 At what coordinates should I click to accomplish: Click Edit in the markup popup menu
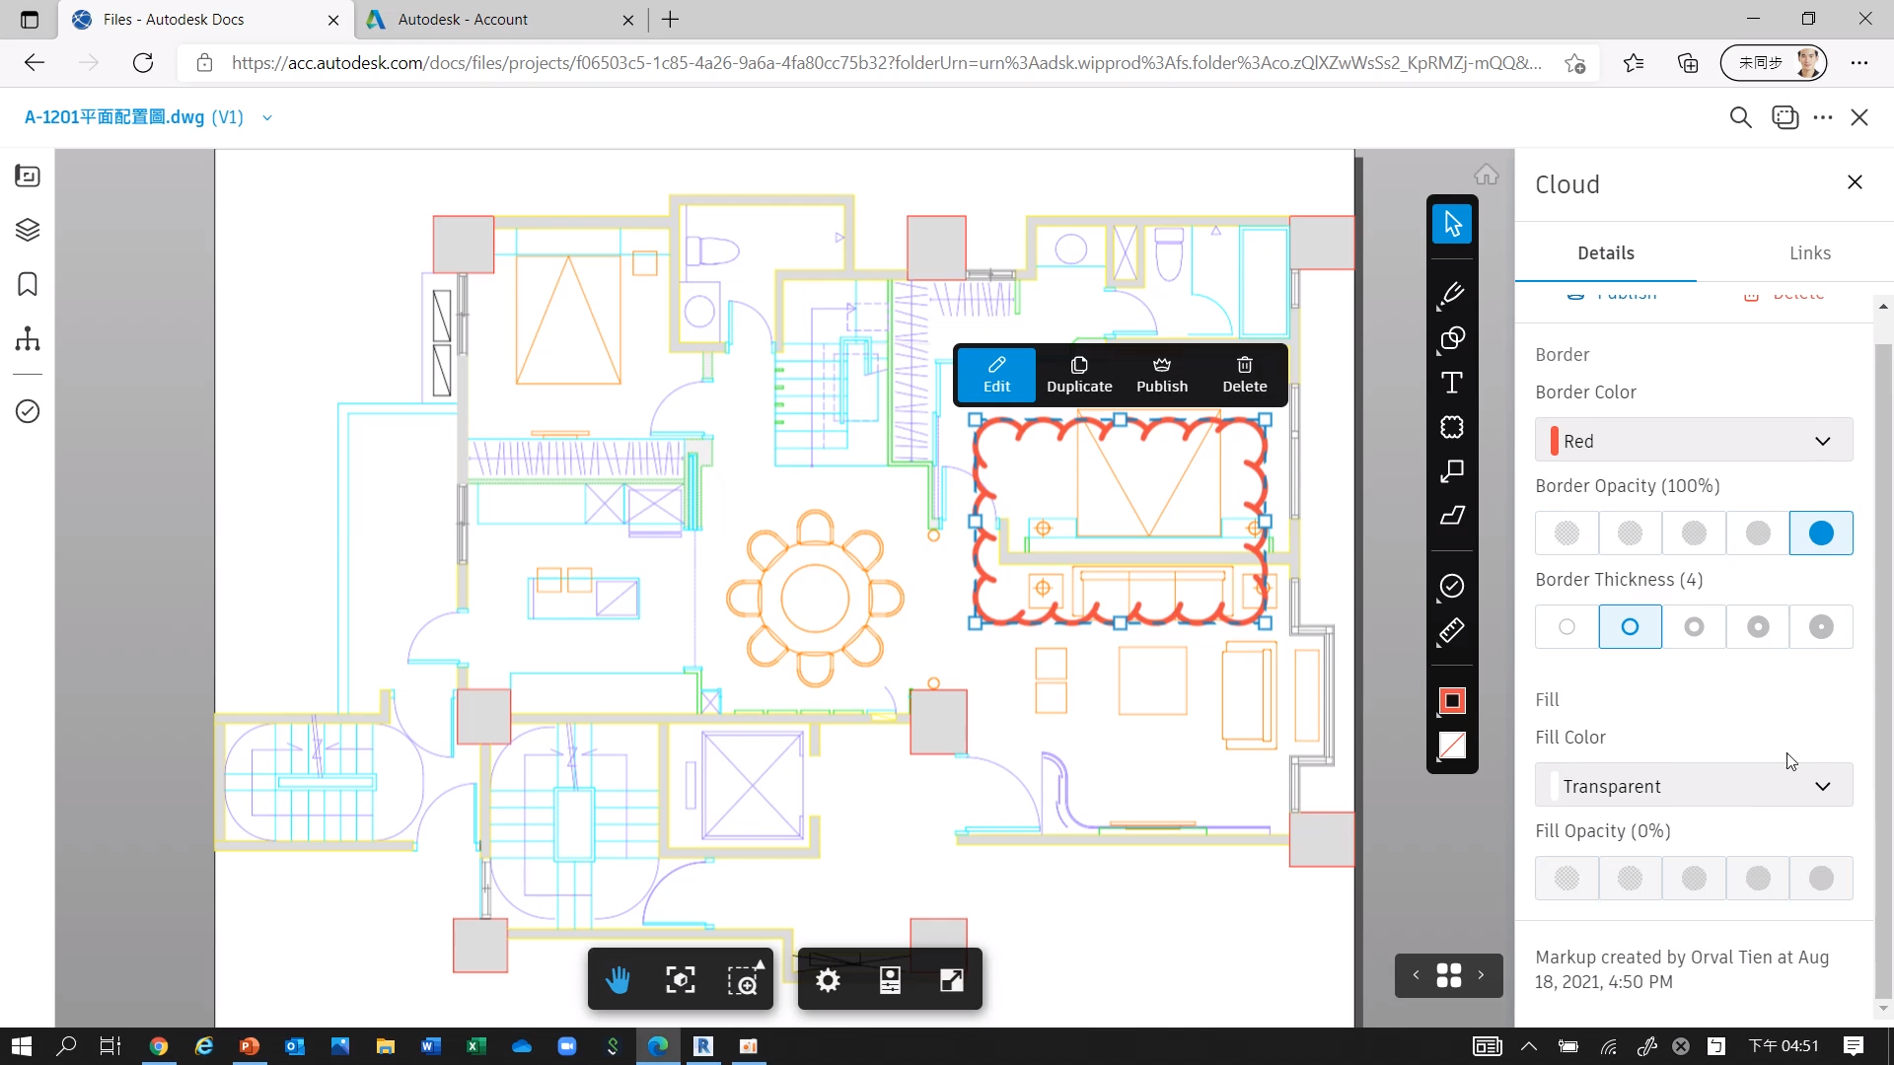coord(996,375)
